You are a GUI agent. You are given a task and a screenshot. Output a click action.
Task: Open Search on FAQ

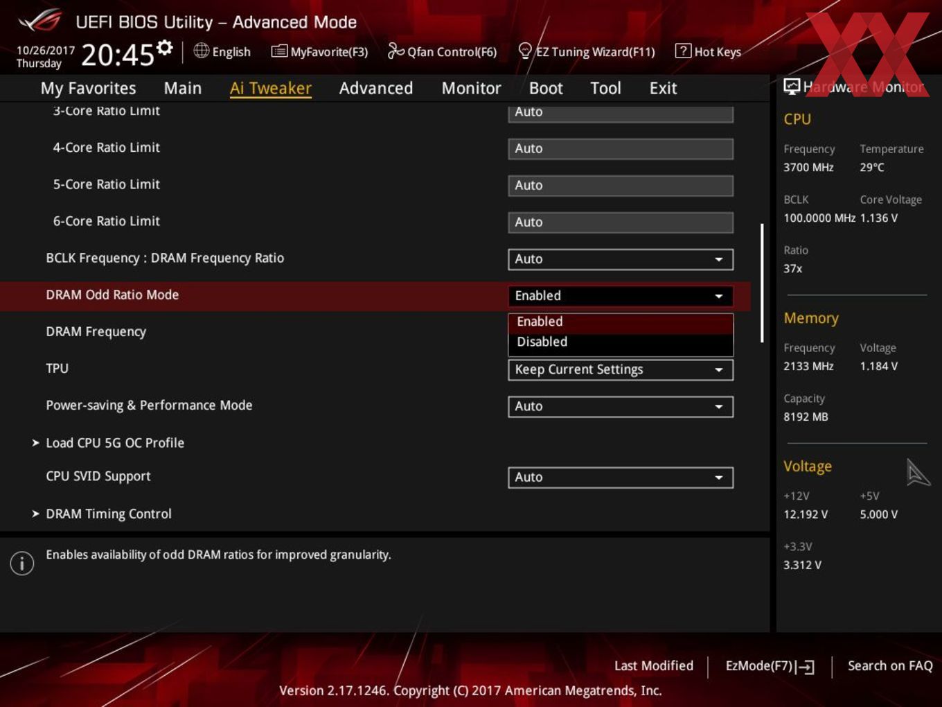[890, 665]
